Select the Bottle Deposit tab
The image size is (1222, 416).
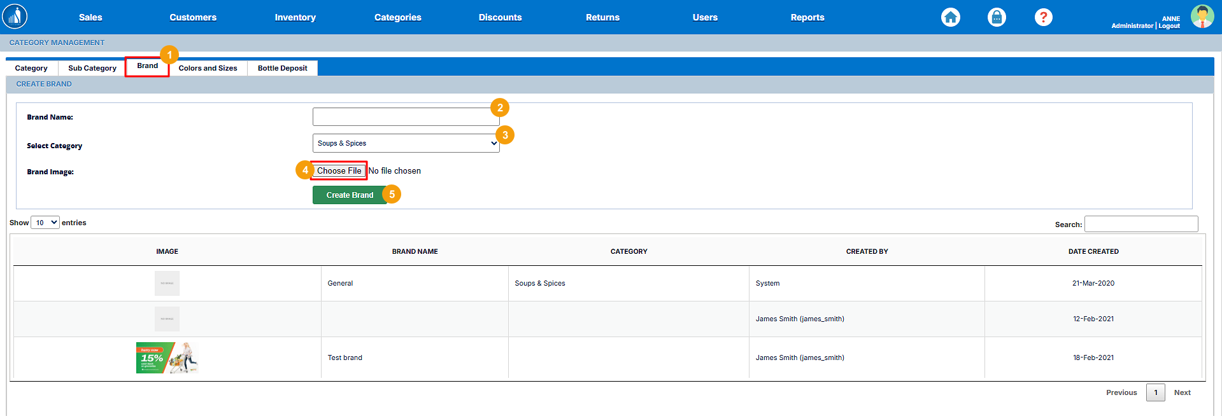click(x=282, y=68)
